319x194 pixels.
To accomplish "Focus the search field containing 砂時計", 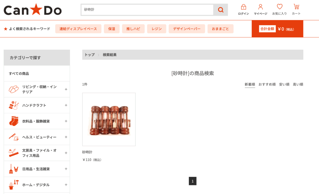I will coord(147,10).
